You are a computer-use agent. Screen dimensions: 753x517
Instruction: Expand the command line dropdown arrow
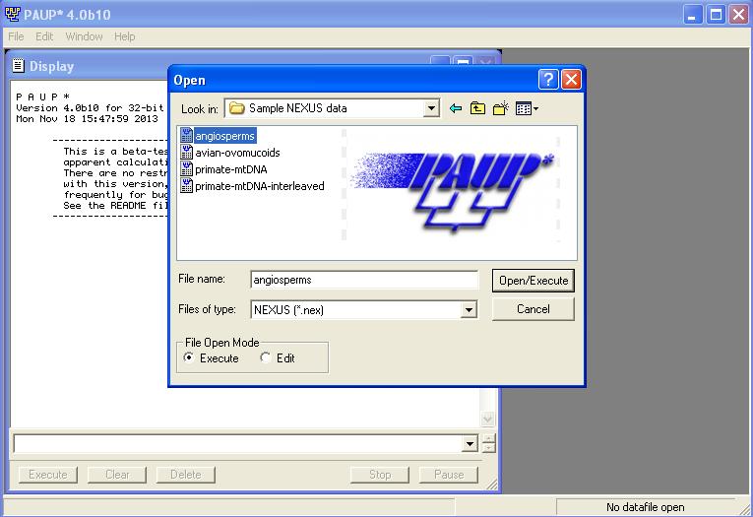pos(470,444)
